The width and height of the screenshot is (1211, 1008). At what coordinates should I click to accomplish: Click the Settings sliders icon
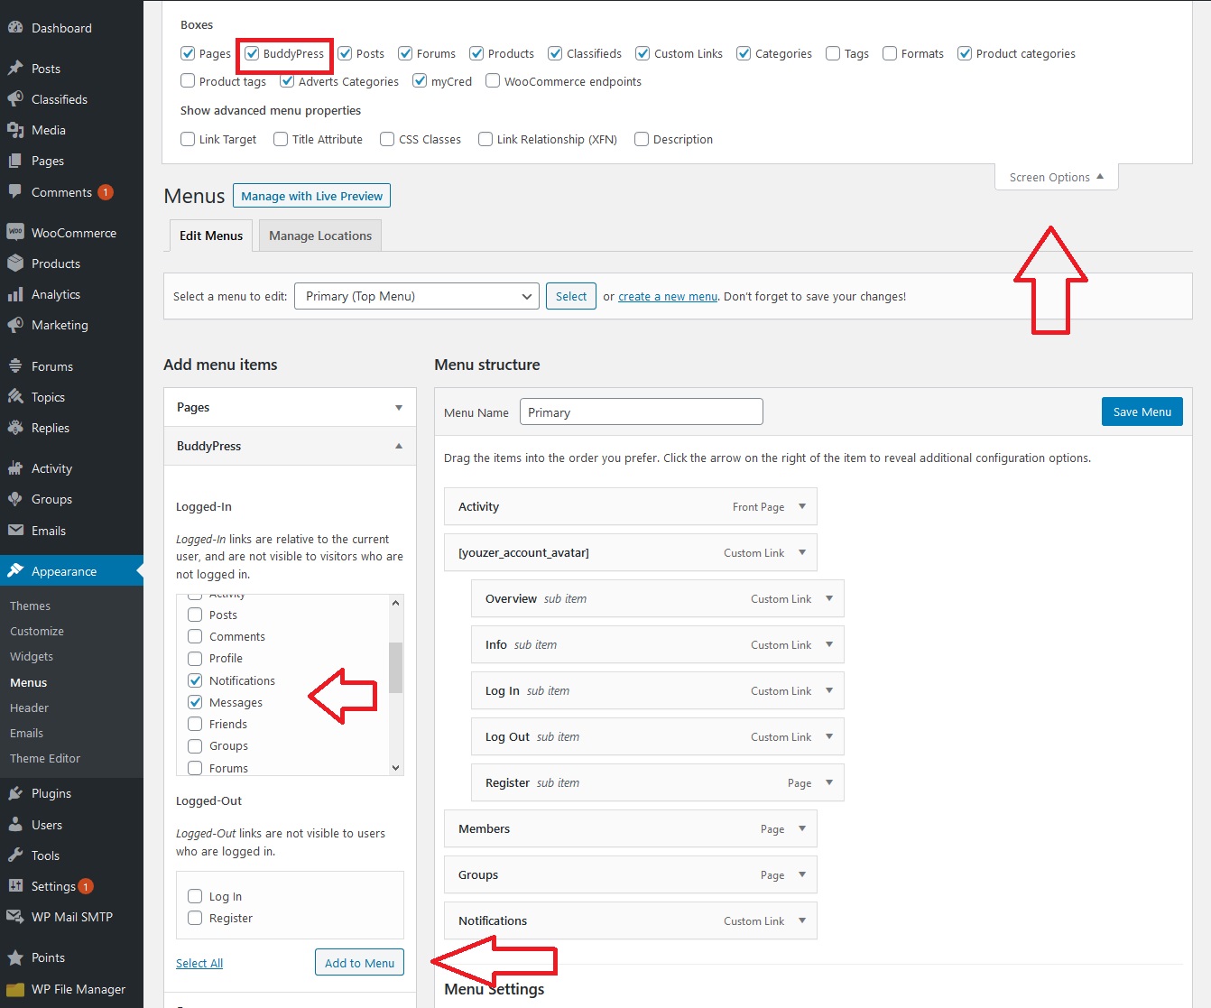click(x=15, y=886)
